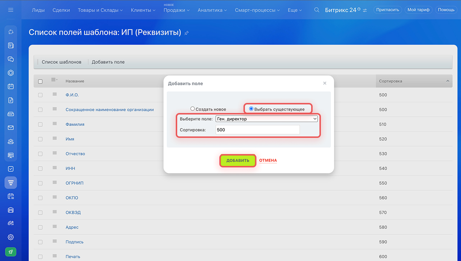461x261 pixels.
Task: Close the Добавить поле dialog
Action: pos(325,83)
